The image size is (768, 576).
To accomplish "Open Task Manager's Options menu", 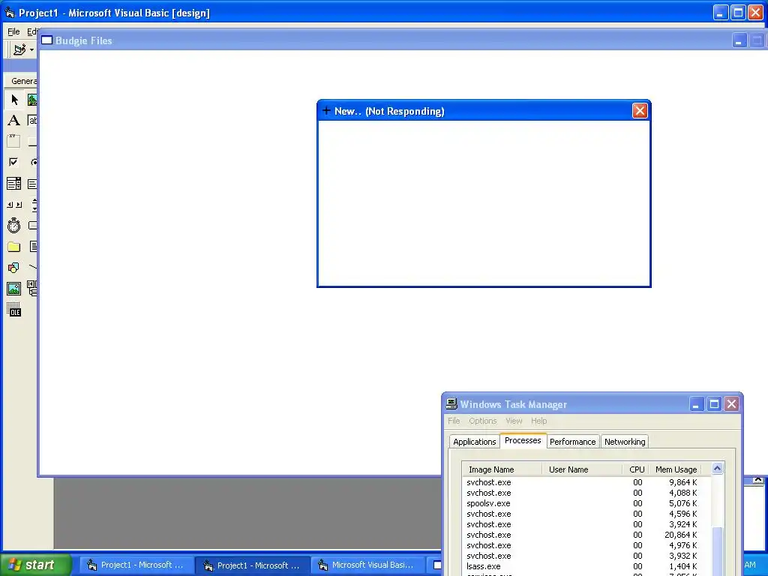I will pos(482,421).
